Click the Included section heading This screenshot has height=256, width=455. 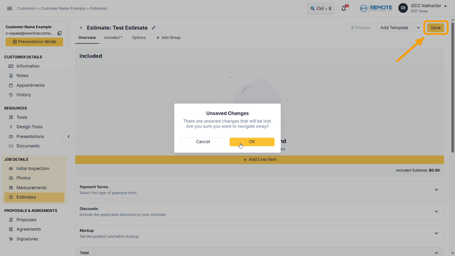click(90, 56)
